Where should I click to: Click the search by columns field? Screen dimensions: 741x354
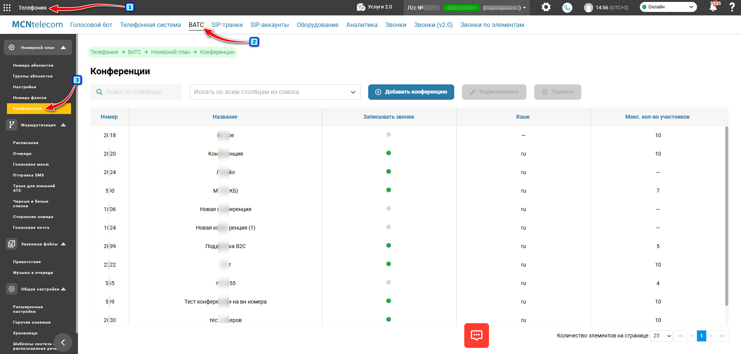coord(136,92)
